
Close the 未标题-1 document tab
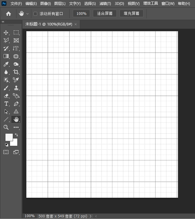coord(76,24)
